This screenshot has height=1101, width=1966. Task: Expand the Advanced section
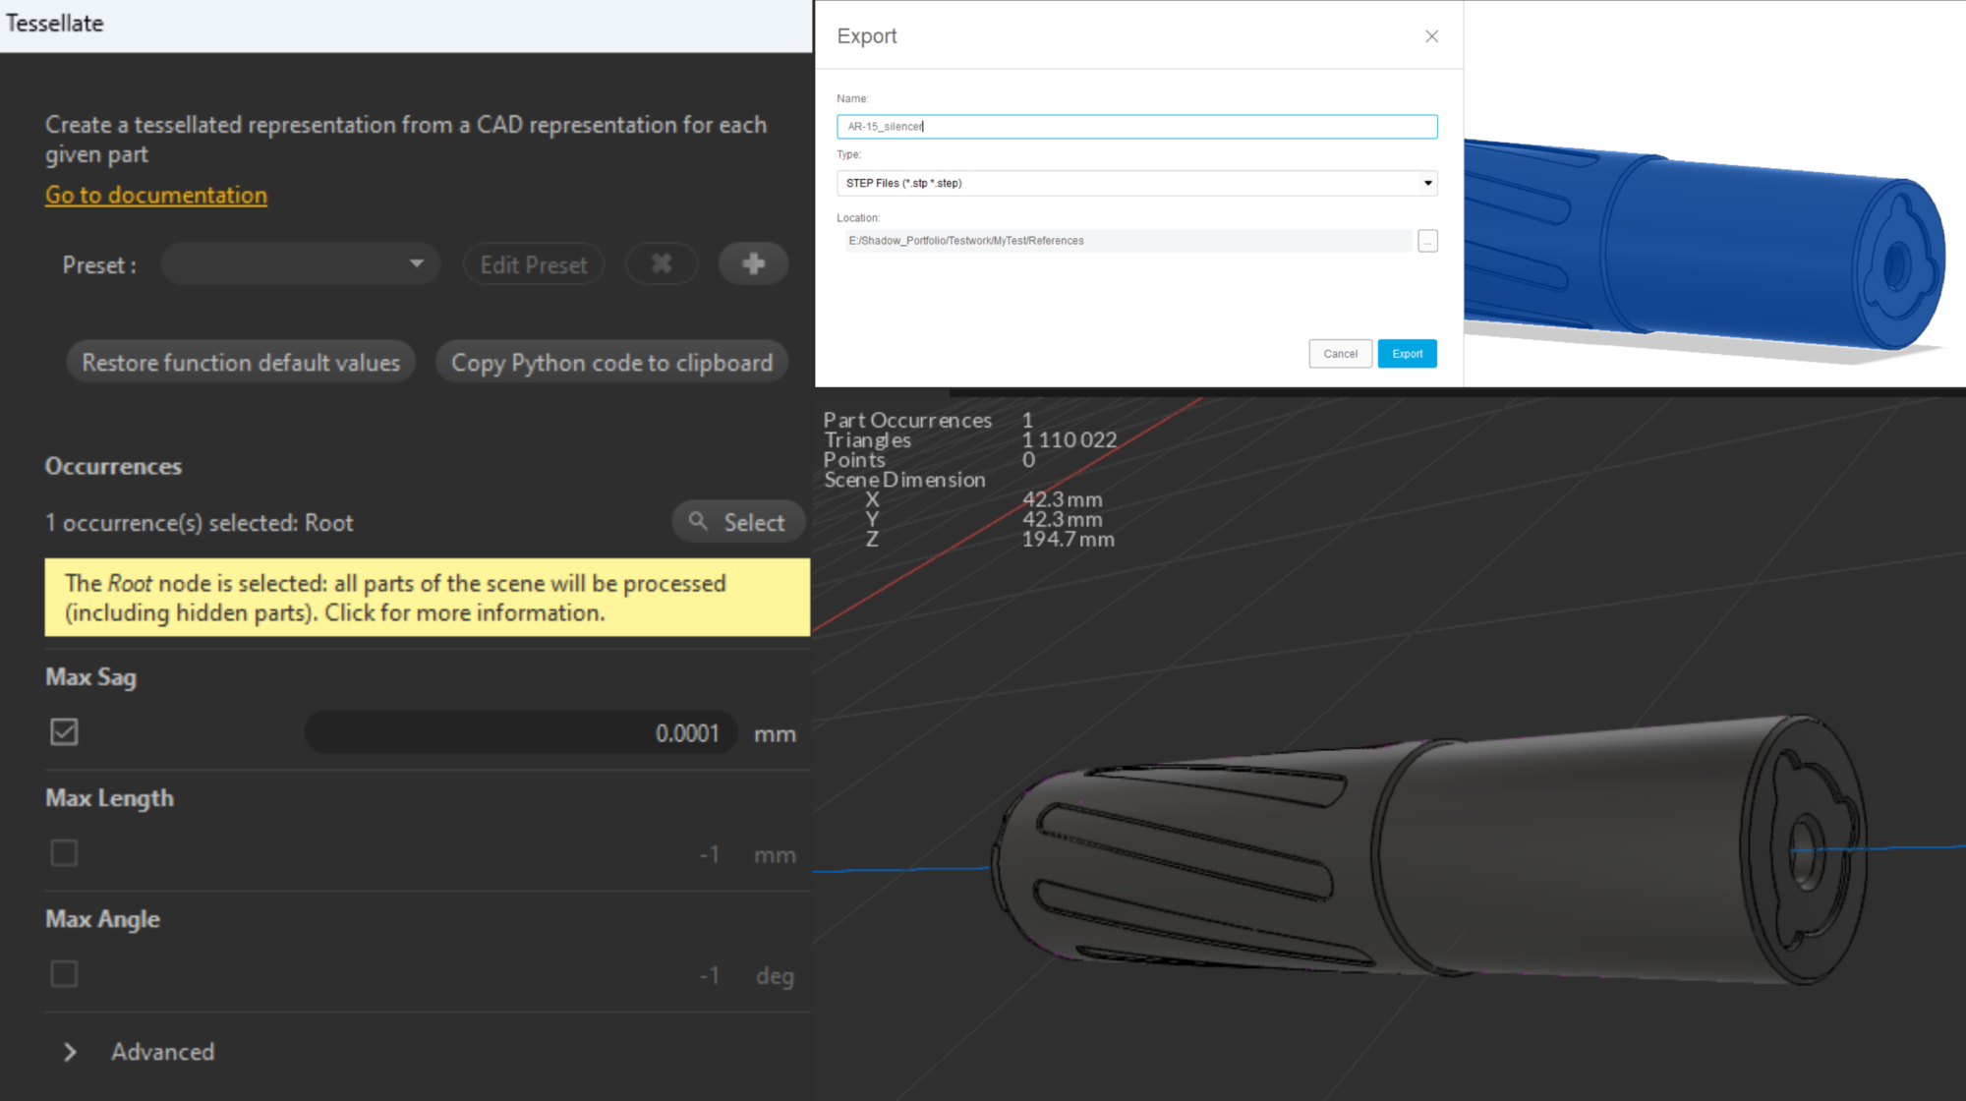click(x=71, y=1052)
